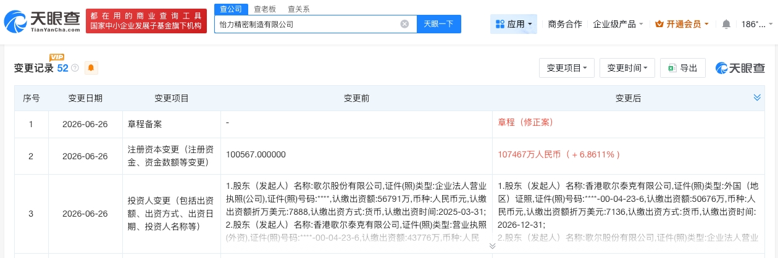Select the 107467万人民币 after-change value
This screenshot has width=778, height=258.
[559, 154]
